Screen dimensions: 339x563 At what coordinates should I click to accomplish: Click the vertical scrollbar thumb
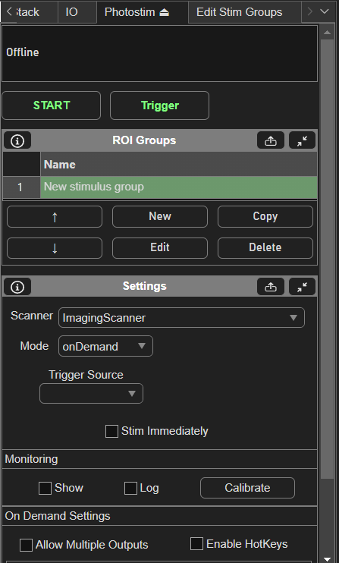tap(327, 259)
